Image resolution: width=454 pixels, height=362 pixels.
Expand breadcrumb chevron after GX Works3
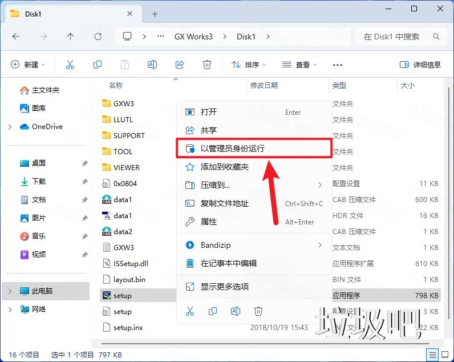tap(225, 37)
